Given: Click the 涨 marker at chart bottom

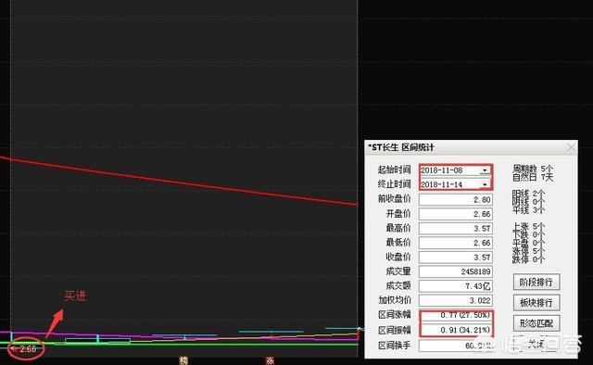Looking at the screenshot, I should click(270, 360).
